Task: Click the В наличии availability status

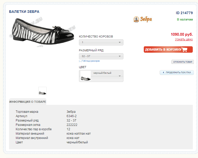Action: pyautogui.click(x=185, y=20)
